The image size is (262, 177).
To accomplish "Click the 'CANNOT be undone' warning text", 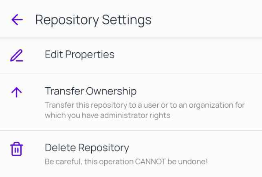I will (171, 162).
